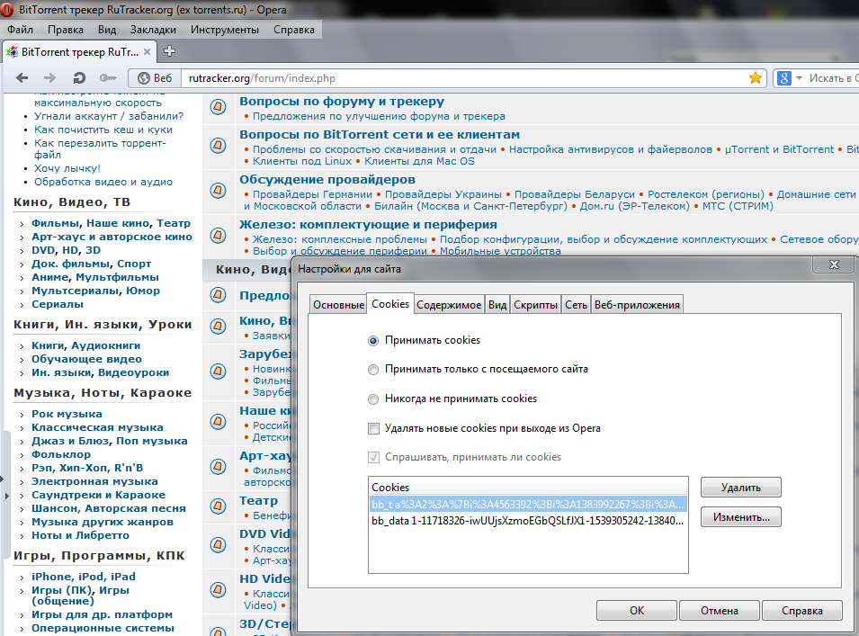Open the Закладки menu
This screenshot has height=636, width=859.
point(153,30)
